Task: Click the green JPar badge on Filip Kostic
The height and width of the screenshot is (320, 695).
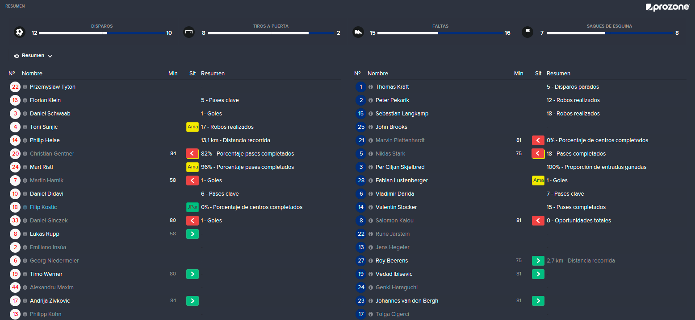Action: click(193, 207)
